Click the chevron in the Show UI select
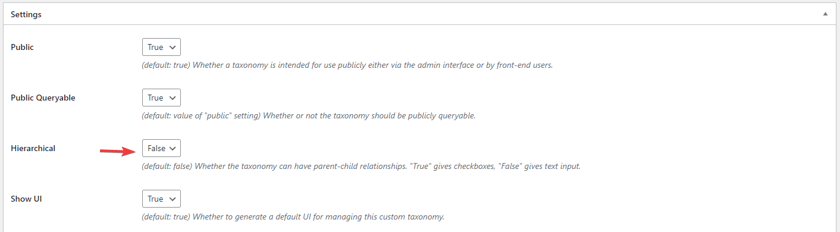Image resolution: width=840 pixels, height=232 pixels. pyautogui.click(x=173, y=199)
